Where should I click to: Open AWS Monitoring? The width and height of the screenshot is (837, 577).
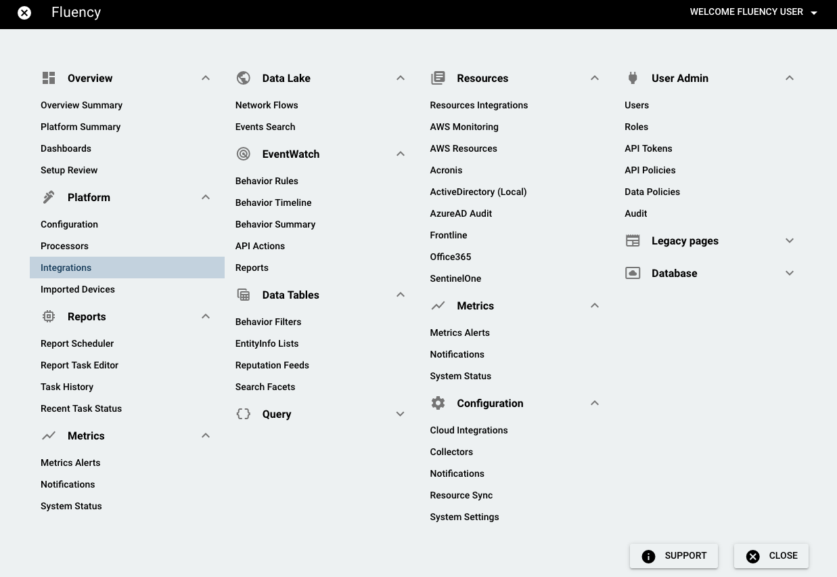(464, 127)
